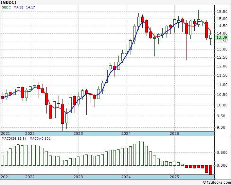This screenshot has width=231, height=185.
Task: Click the last red MACD histogram bar
Action: pos(211,170)
